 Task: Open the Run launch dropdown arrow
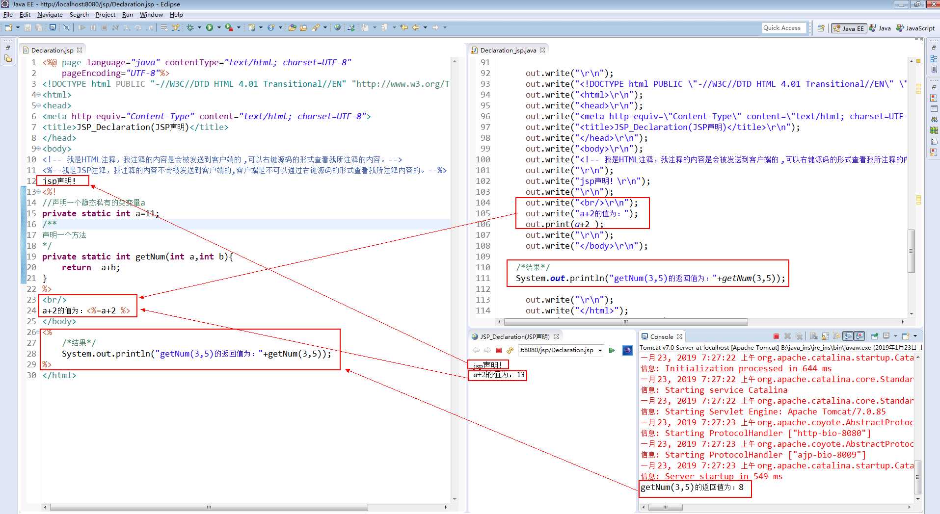click(x=219, y=27)
